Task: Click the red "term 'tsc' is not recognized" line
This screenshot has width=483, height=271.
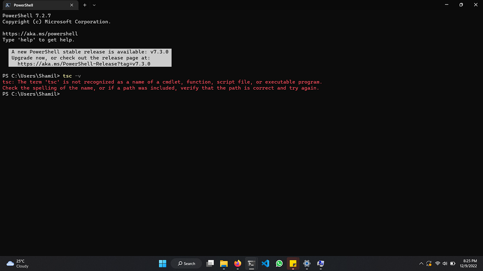Action: 162,82
